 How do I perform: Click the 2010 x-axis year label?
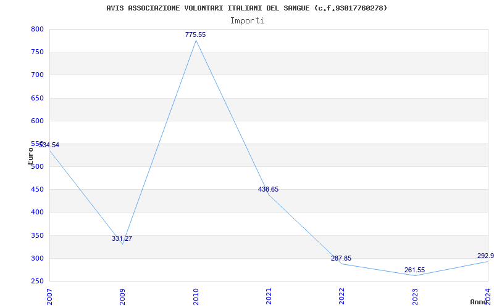(196, 297)
